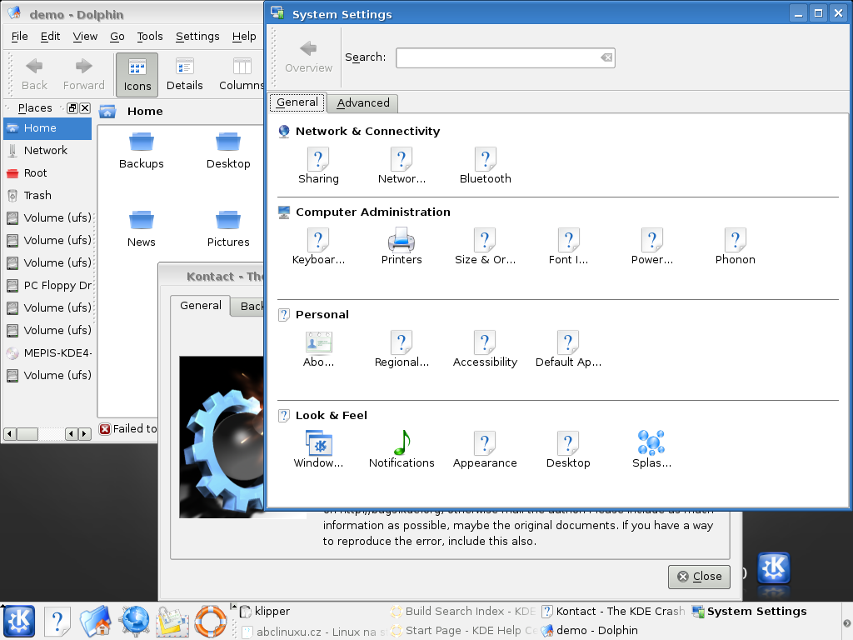The height and width of the screenshot is (640, 853).
Task: Switch Dolphin to Columns view
Action: 241,74
